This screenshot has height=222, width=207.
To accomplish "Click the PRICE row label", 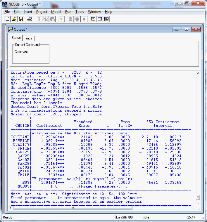I will tap(23, 148).
